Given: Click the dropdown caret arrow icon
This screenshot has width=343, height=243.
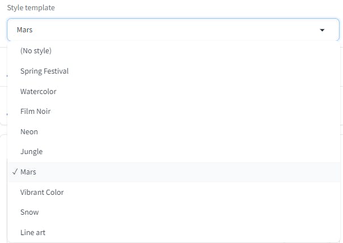Looking at the screenshot, I should (322, 30).
